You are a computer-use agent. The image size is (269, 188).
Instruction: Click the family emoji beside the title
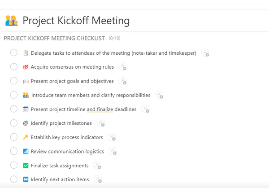pos(12,21)
